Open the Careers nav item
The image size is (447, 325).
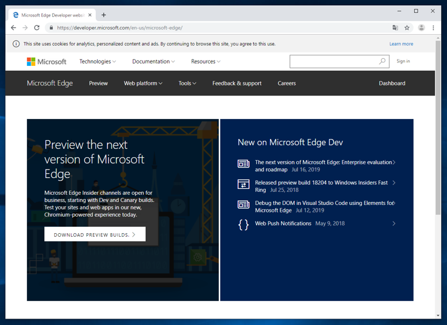coord(286,84)
